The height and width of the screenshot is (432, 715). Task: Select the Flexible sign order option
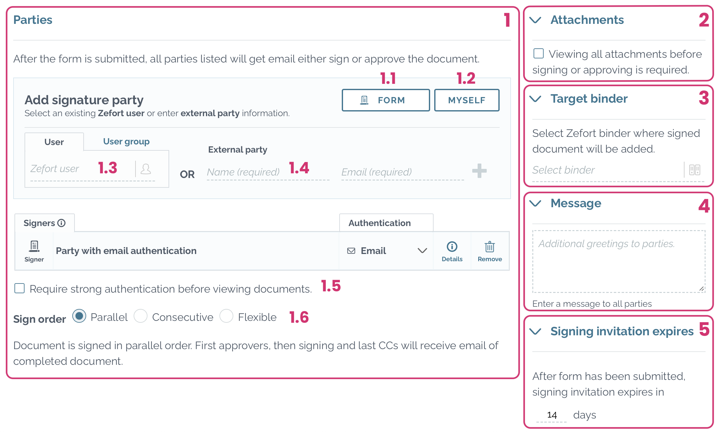point(226,316)
